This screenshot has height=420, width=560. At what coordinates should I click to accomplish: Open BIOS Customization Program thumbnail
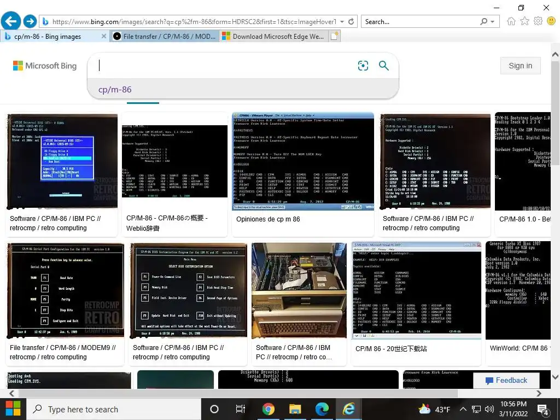tap(188, 290)
